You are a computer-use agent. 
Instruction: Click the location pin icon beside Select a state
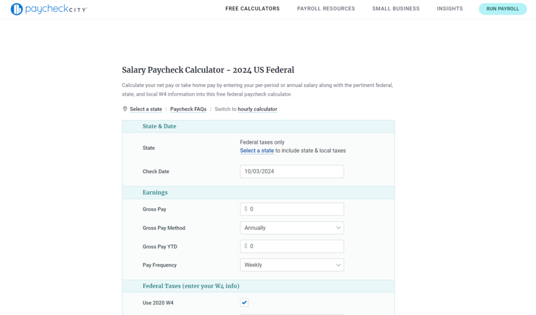125,109
